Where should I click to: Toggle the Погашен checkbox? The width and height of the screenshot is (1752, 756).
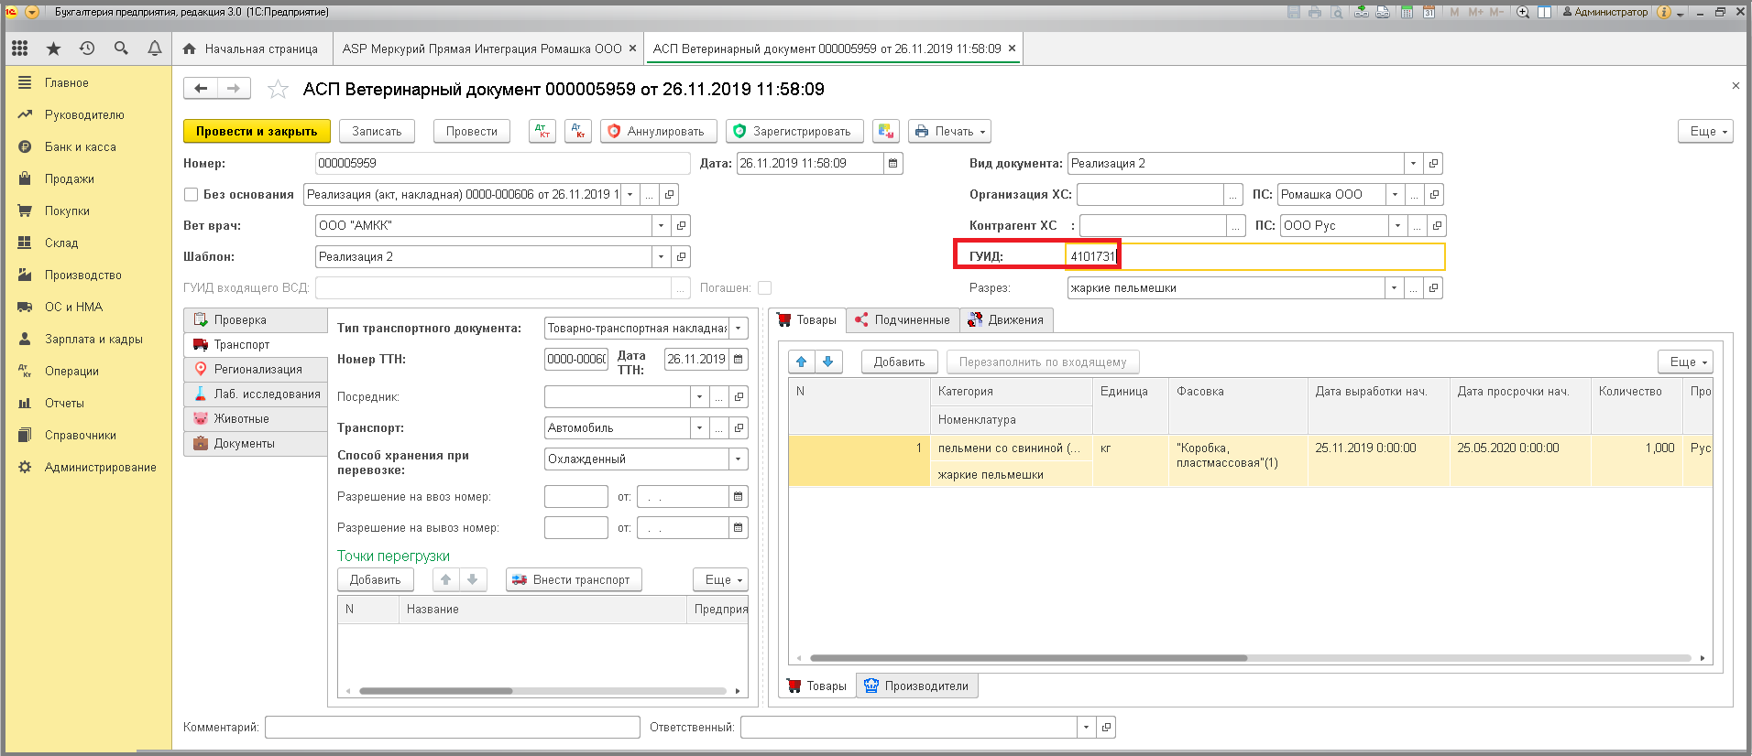(x=764, y=287)
